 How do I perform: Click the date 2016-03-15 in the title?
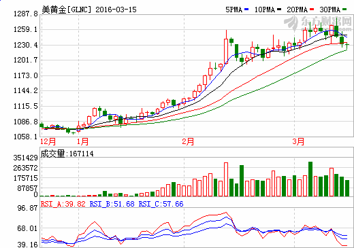pos(116,10)
